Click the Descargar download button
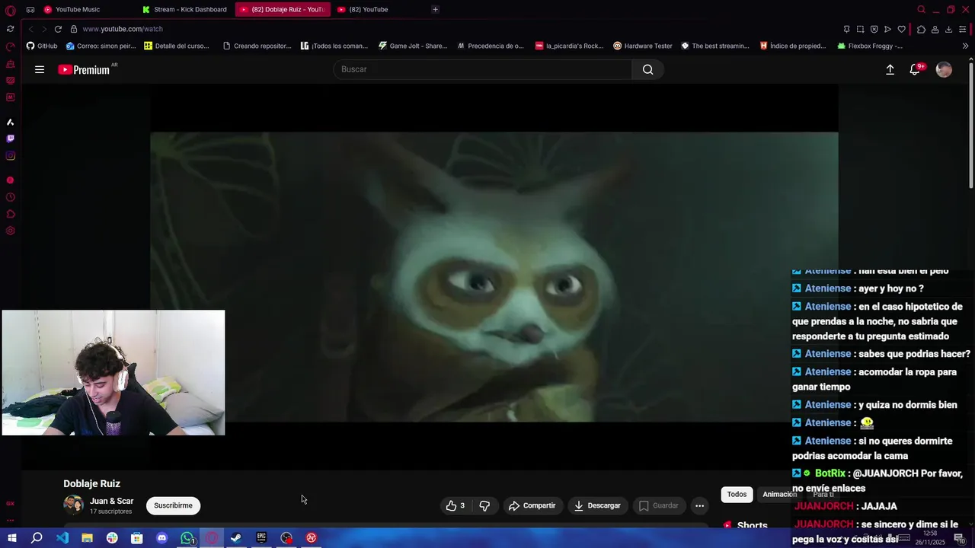This screenshot has height=548, width=975. click(x=597, y=505)
